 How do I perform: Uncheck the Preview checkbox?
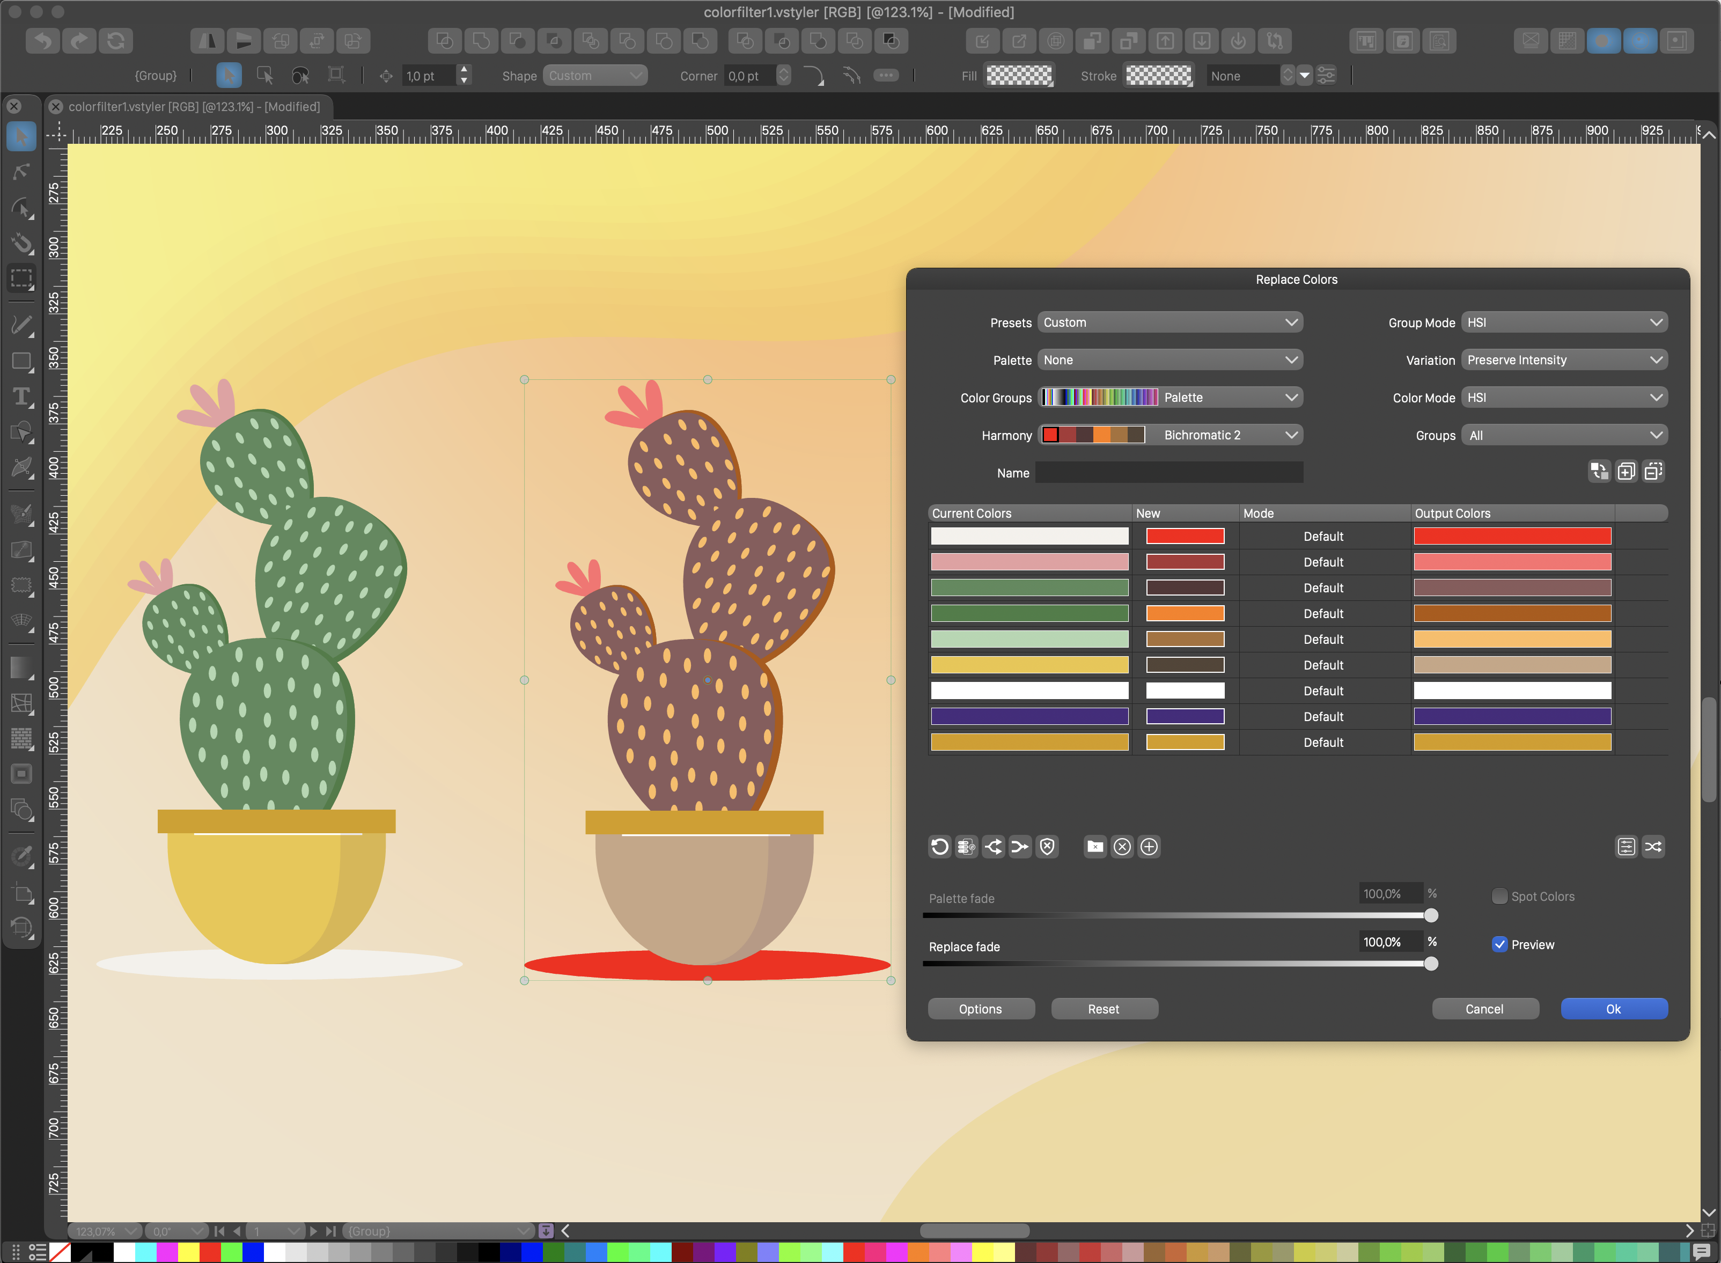tap(1499, 944)
